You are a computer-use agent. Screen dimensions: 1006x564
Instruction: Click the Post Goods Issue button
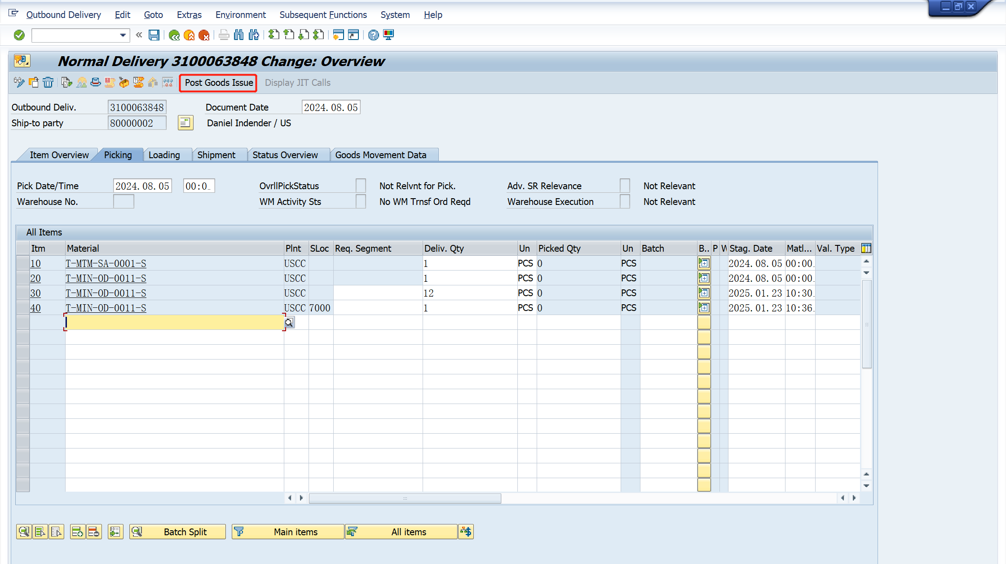pyautogui.click(x=218, y=83)
